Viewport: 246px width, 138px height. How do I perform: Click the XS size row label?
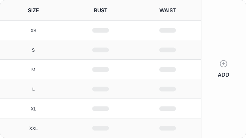tap(33, 31)
